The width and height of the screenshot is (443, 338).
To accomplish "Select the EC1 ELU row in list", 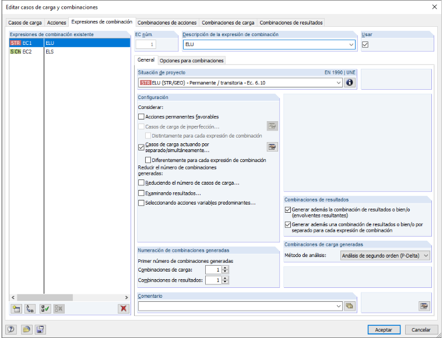I will pyautogui.click(x=70, y=43).
